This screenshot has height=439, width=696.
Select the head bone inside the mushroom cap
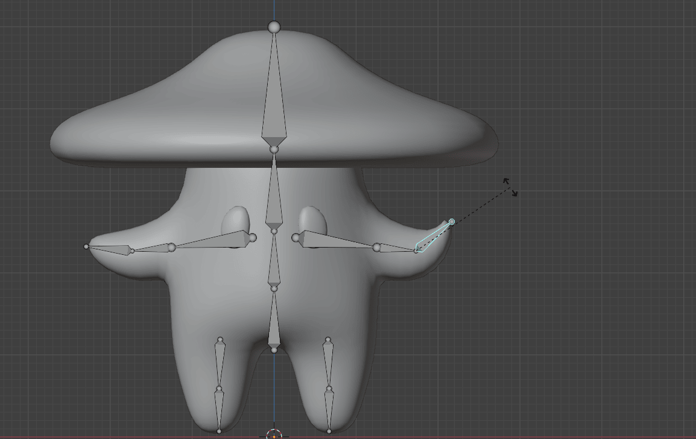coord(274,97)
